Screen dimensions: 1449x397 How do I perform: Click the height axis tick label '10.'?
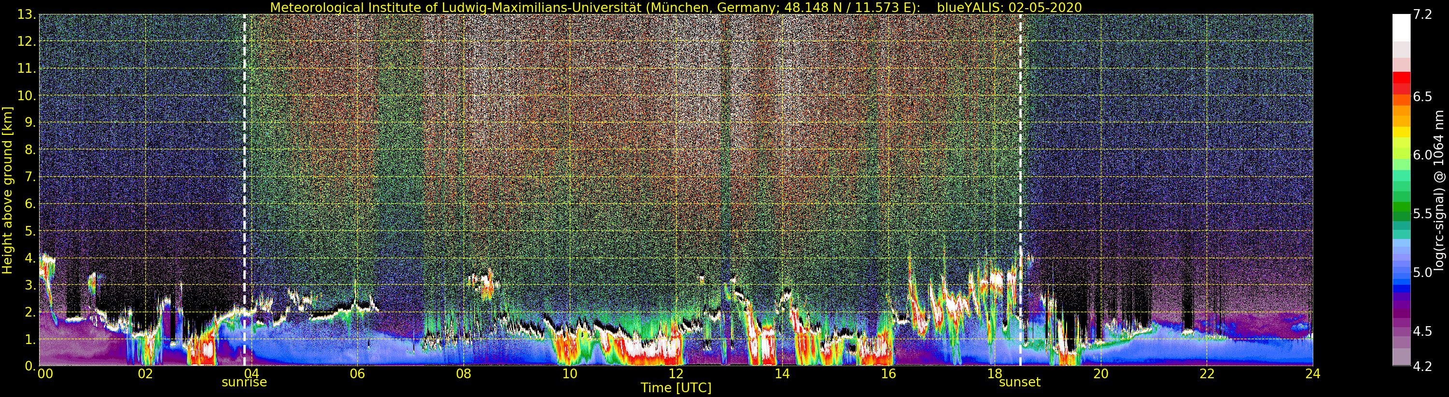pos(27,95)
